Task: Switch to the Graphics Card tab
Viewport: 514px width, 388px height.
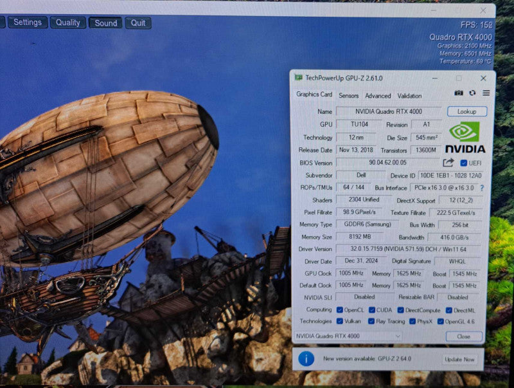Action: 314,95
